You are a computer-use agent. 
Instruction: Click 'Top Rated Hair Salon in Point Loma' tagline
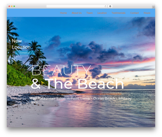point(81,100)
